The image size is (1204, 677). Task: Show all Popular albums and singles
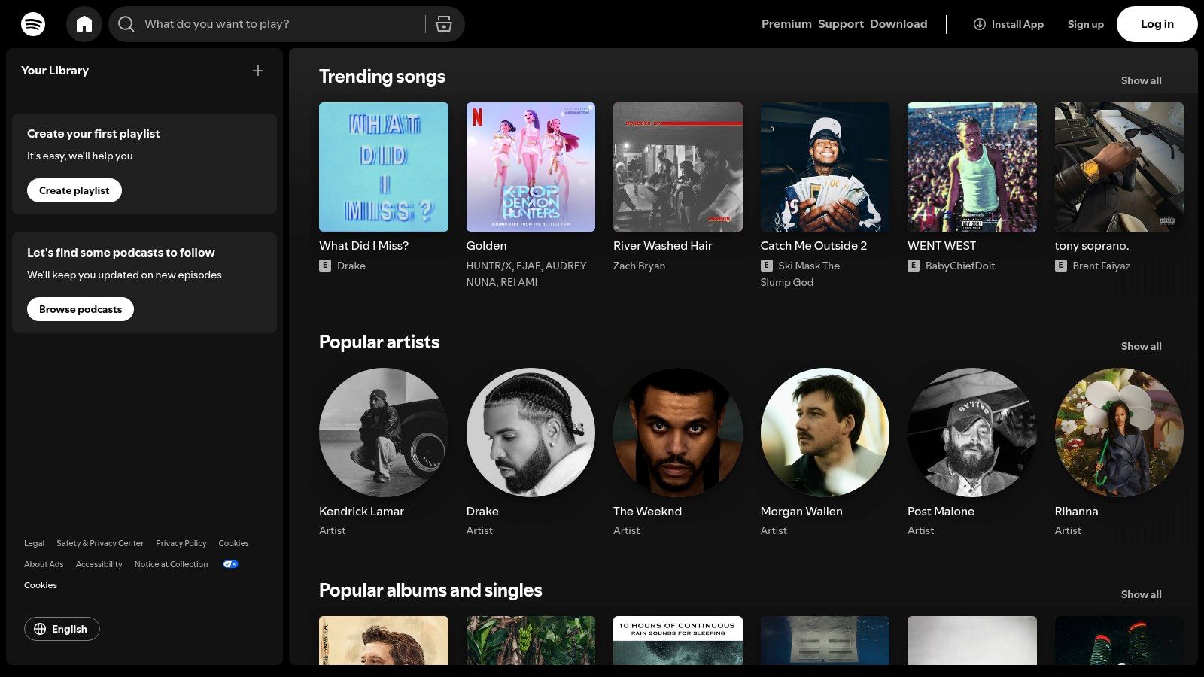pyautogui.click(x=1141, y=594)
